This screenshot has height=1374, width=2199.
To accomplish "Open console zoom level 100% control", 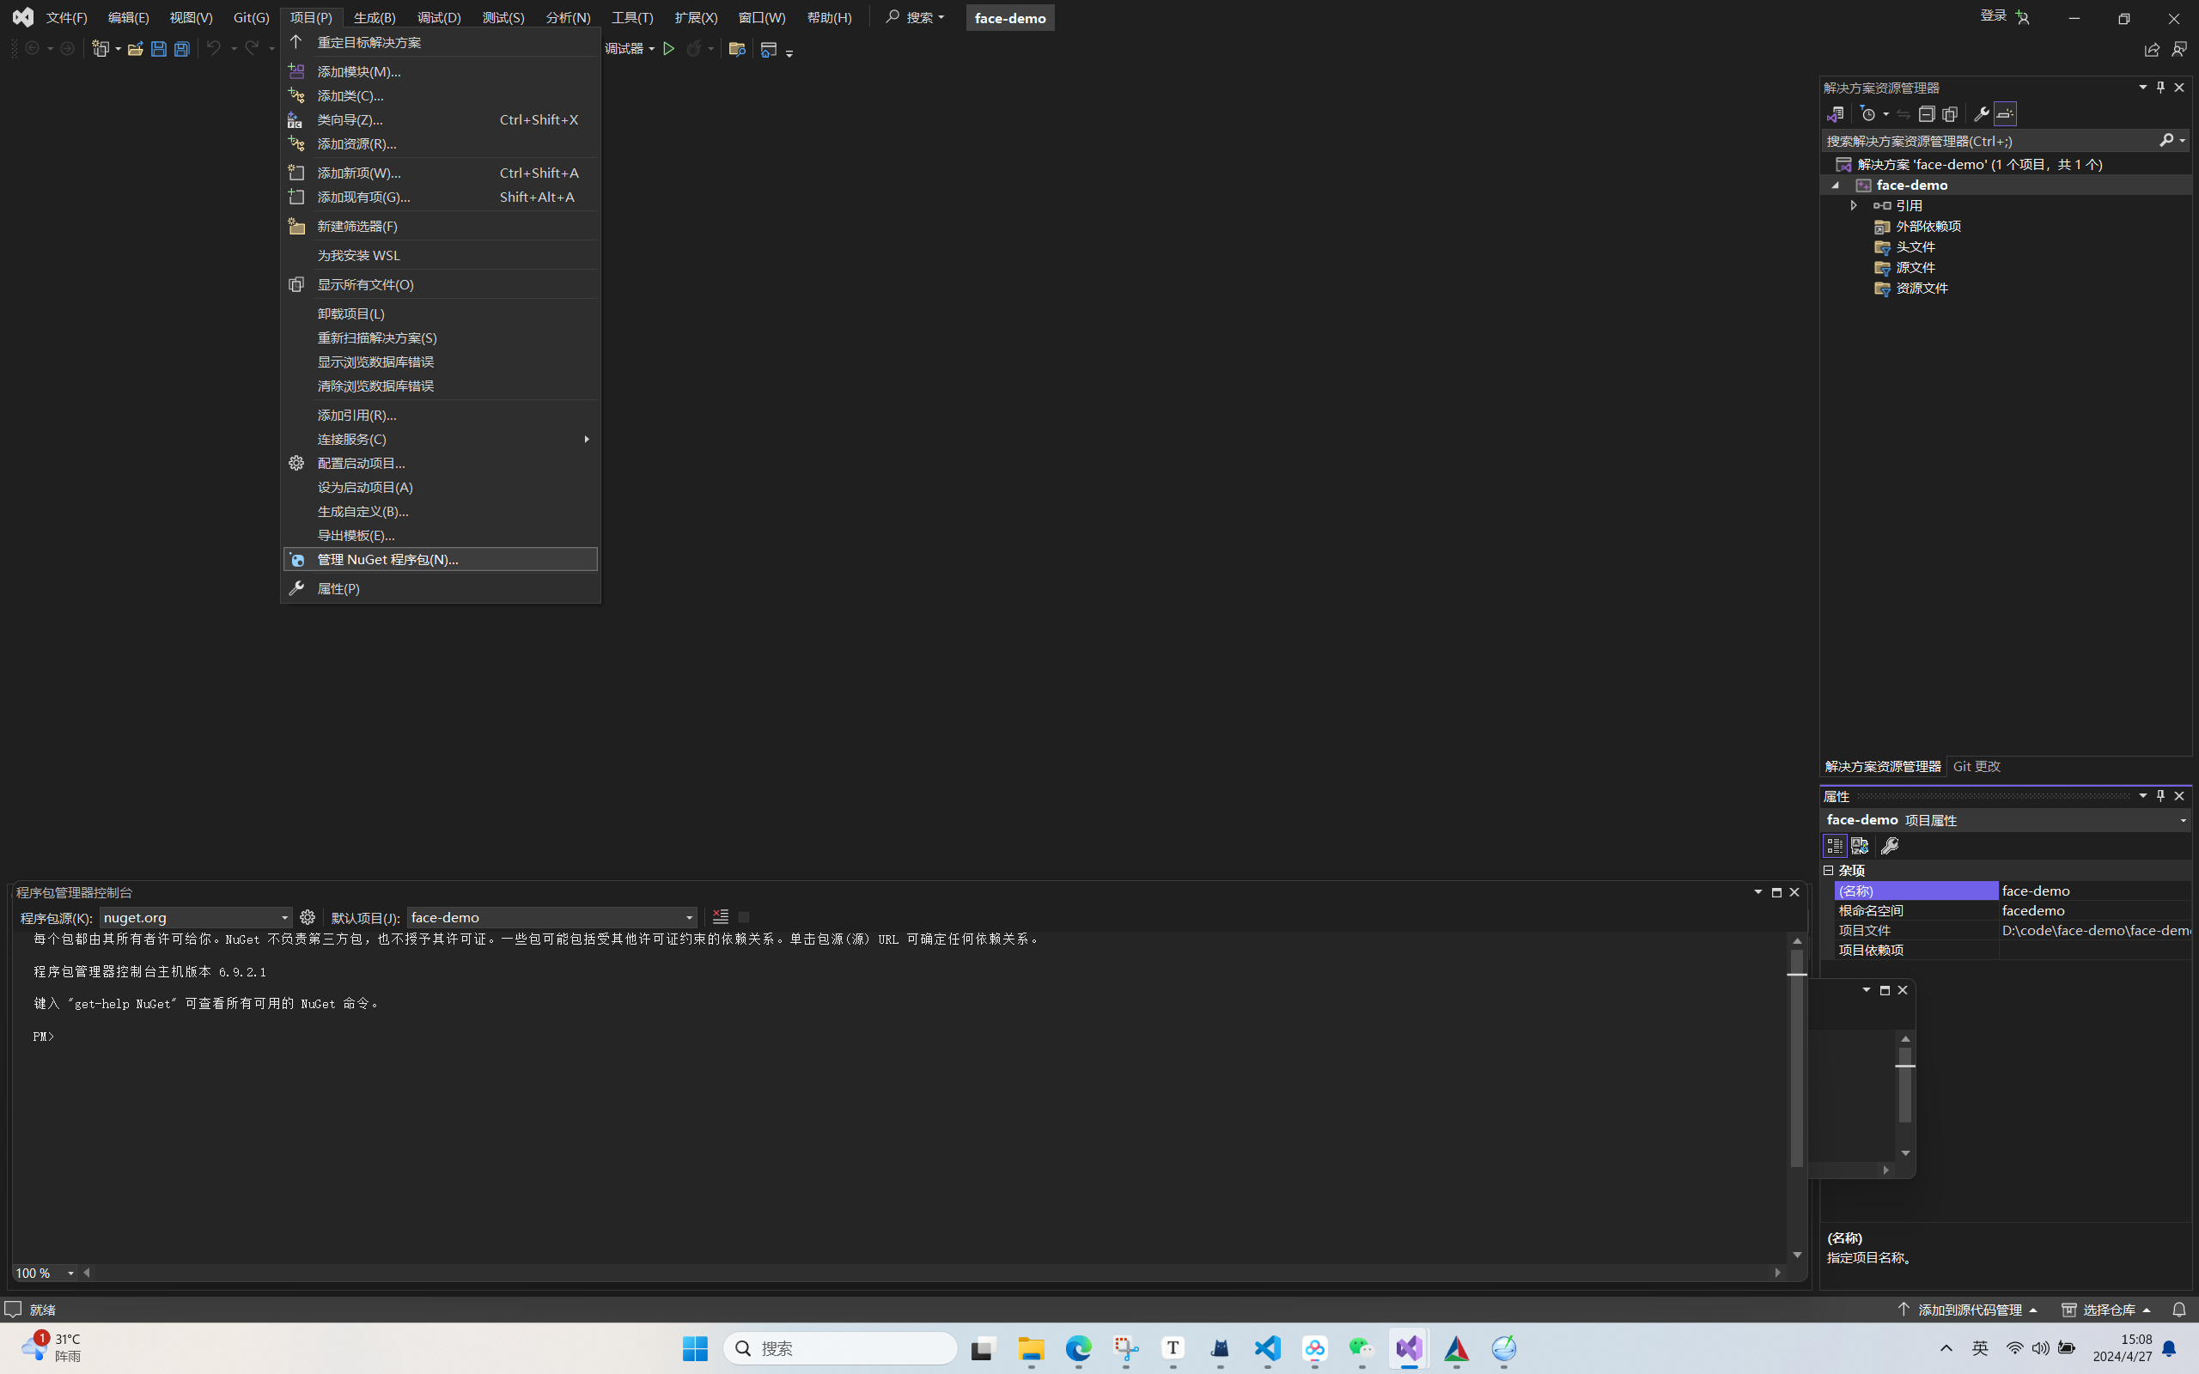I will (x=43, y=1272).
